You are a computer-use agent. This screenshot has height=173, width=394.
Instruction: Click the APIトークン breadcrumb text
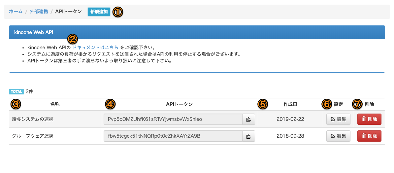tap(68, 12)
